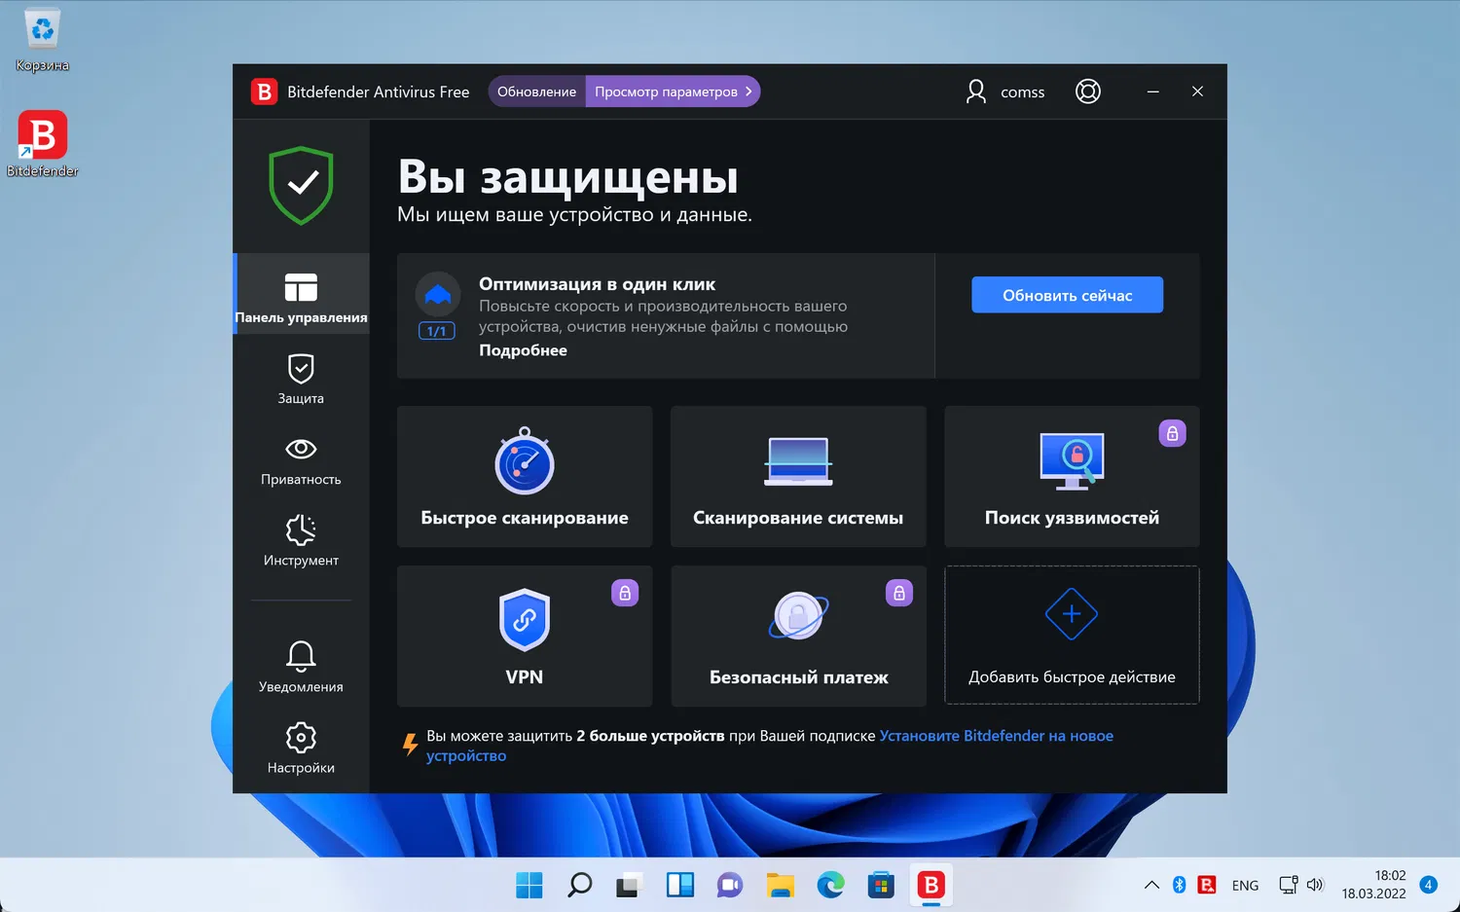Viewport: 1460px width, 912px height.
Task: Click the Bluetooth tray icon
Action: click(1179, 885)
